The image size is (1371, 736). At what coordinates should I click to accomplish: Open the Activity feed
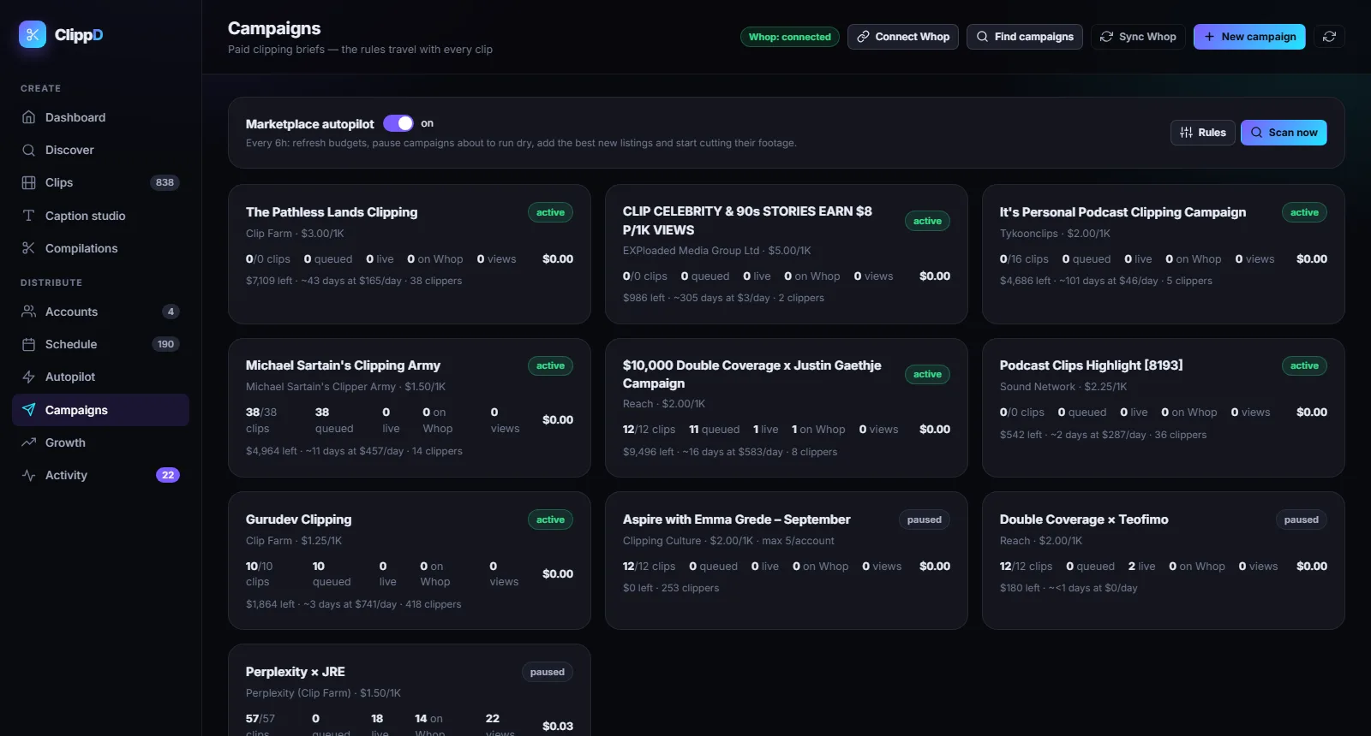pyautogui.click(x=100, y=475)
